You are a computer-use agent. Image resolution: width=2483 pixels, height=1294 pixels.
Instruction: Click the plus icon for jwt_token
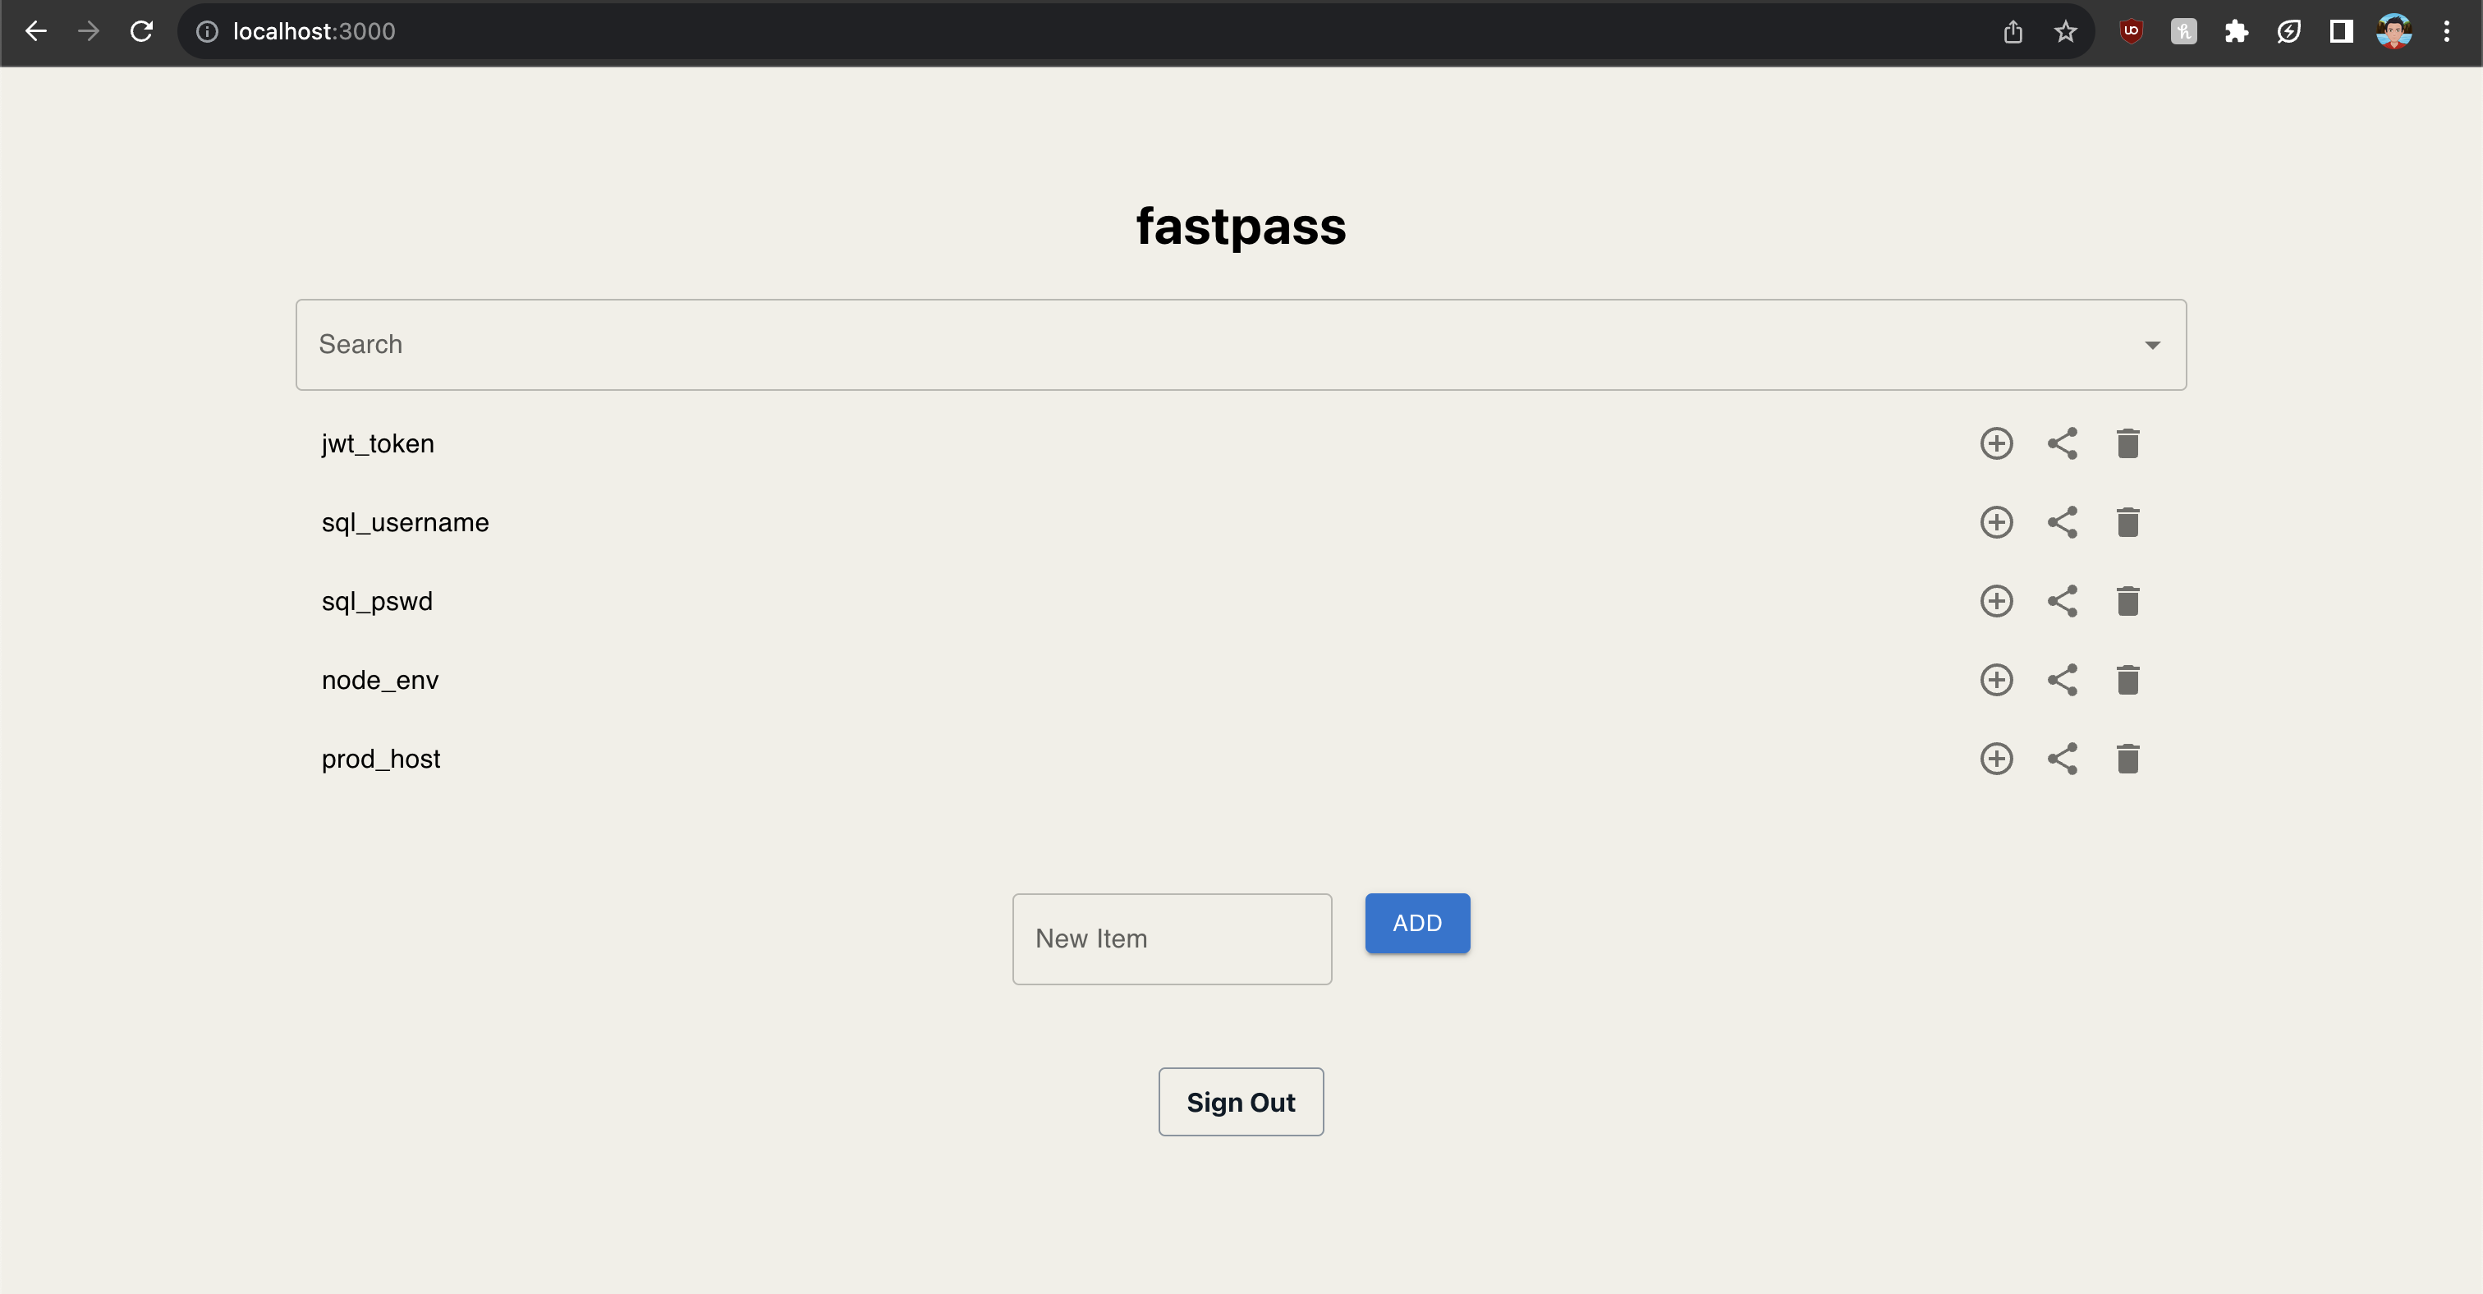(x=1996, y=443)
